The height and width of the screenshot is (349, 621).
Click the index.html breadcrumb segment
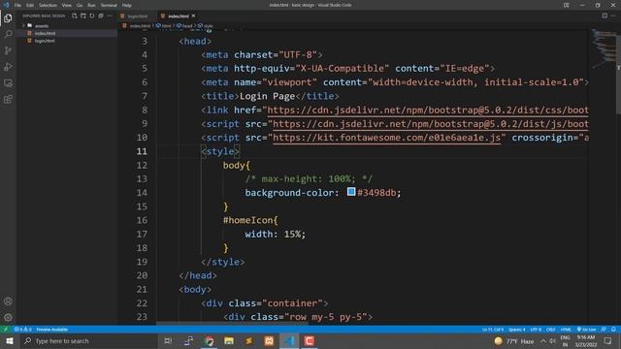coord(140,26)
